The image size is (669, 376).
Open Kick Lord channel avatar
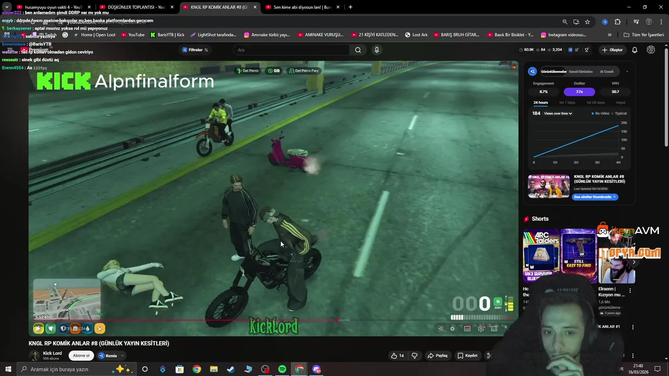[34, 356]
